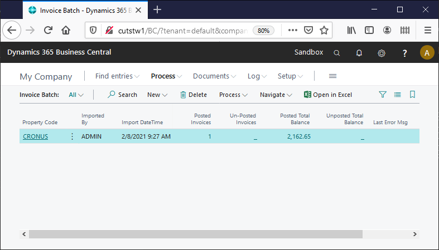Open Firefox hamburger menu
439x250 pixels.
[x=427, y=30]
